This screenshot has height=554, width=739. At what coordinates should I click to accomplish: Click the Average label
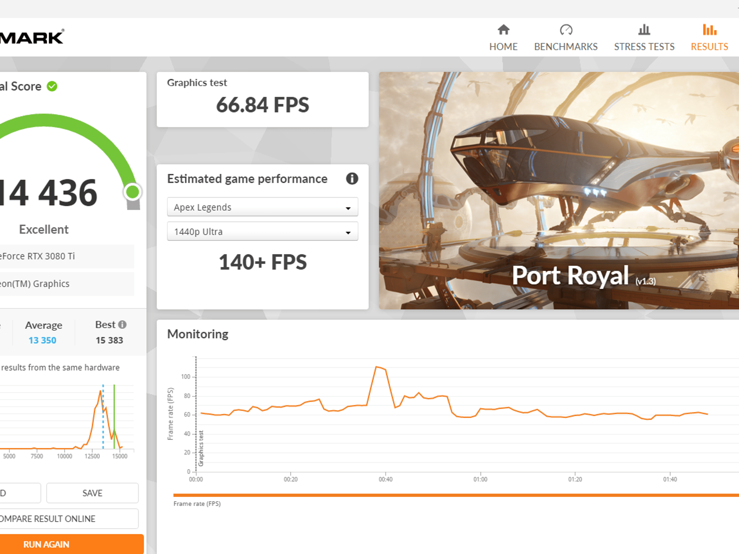point(44,325)
